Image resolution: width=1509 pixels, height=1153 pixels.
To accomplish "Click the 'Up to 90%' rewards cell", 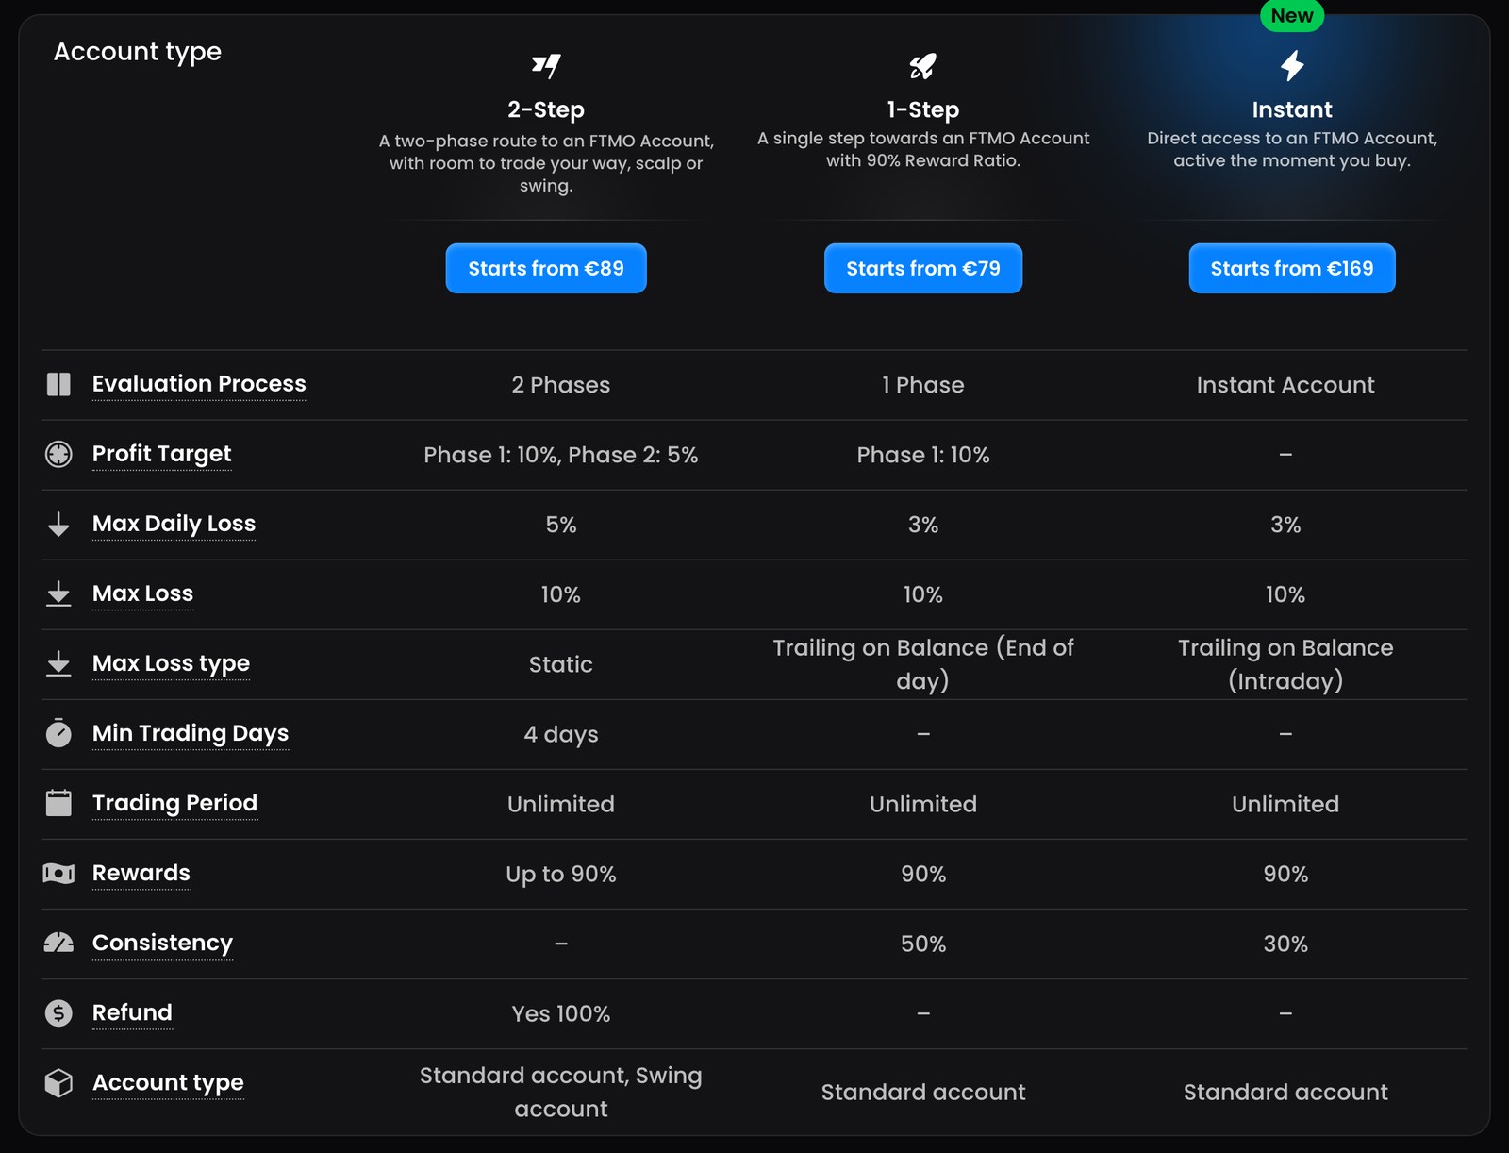I will pos(561,874).
